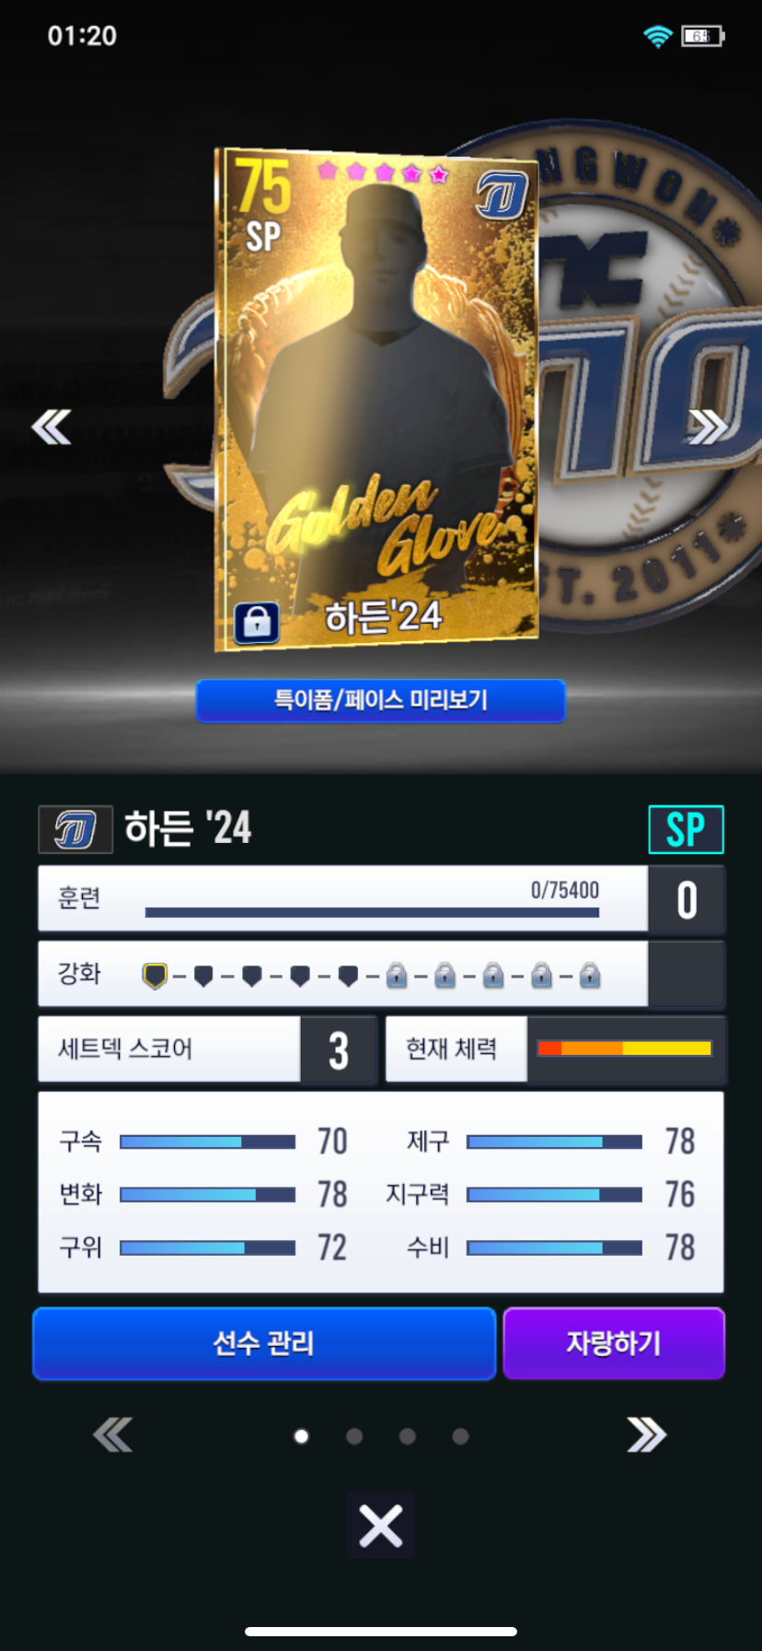762x1651 pixels.
Task: Tap the first locked enhancement slot
Action: (x=397, y=975)
